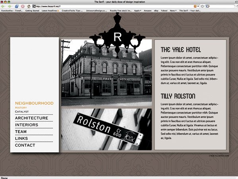The image size is (238, 179).
Task: Reload the page with the refresh icon
Action: coord(17,6)
